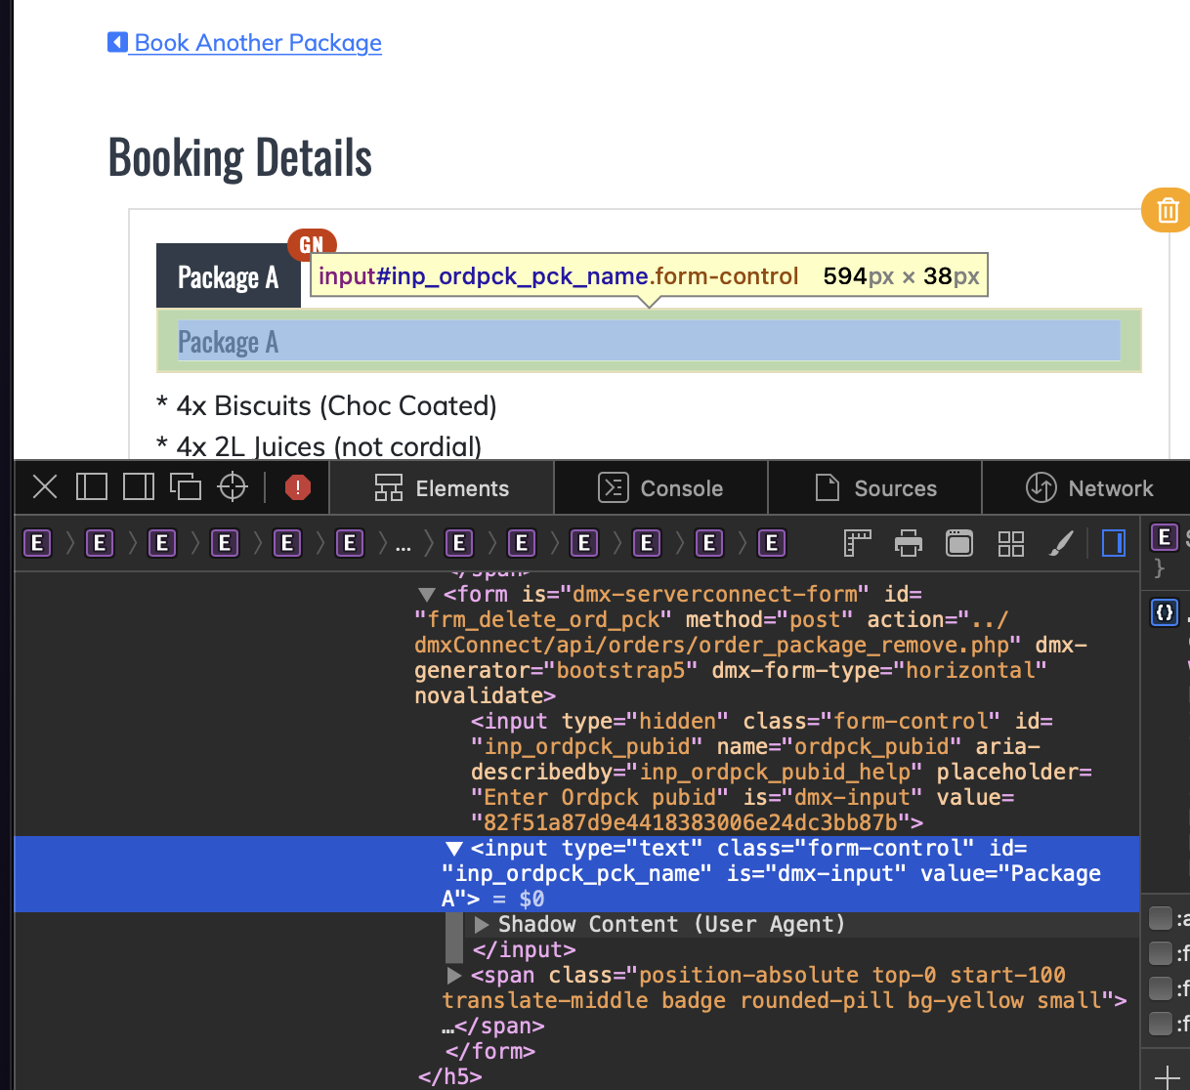Image resolution: width=1190 pixels, height=1090 pixels.
Task: Open the Network tab
Action: (x=1089, y=488)
